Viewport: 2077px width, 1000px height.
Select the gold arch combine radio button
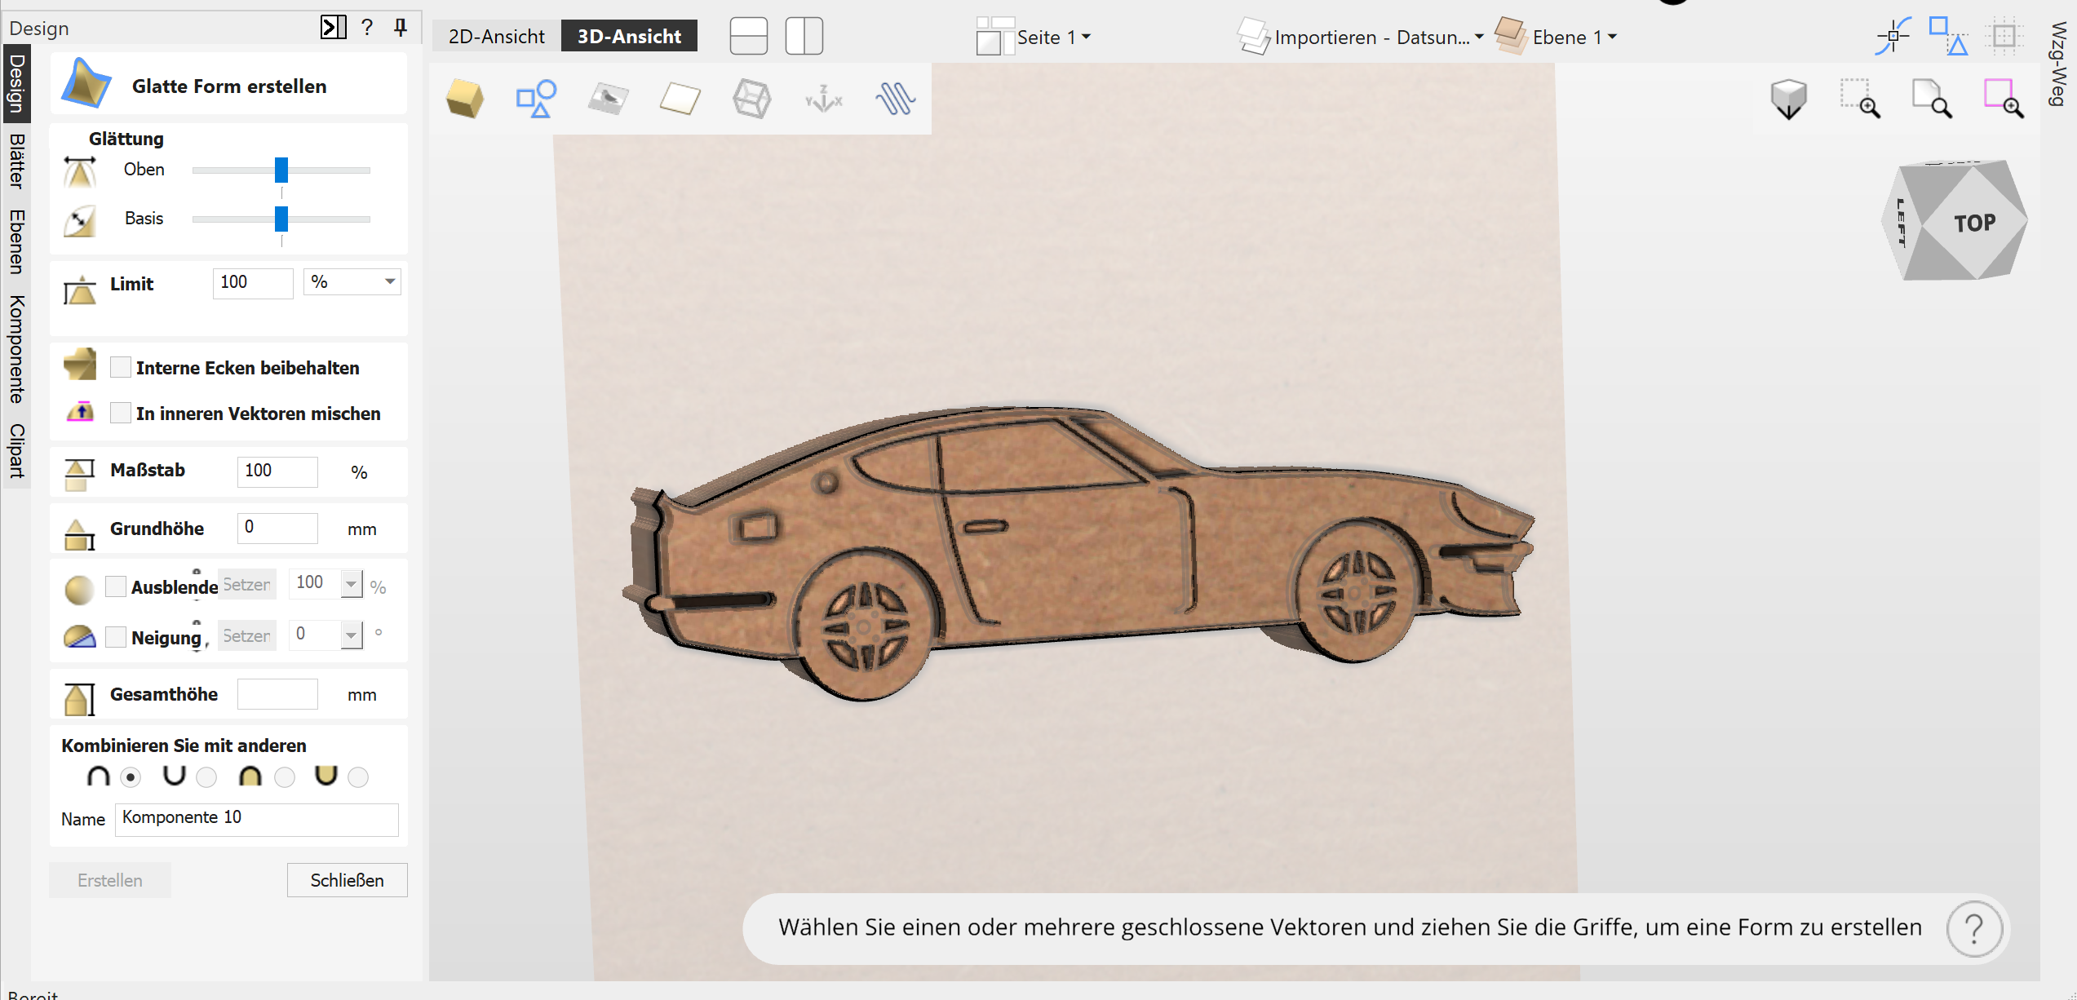pos(285,777)
